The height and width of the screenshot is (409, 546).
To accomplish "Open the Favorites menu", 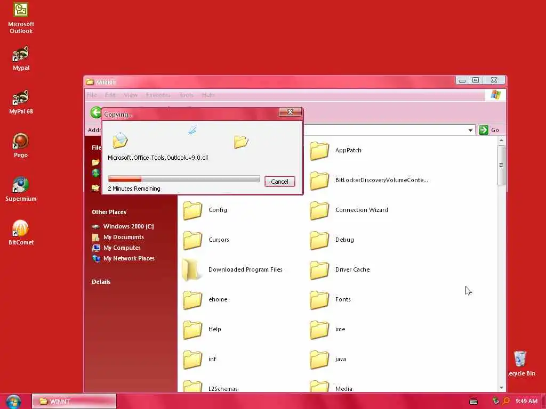I will 158,95.
